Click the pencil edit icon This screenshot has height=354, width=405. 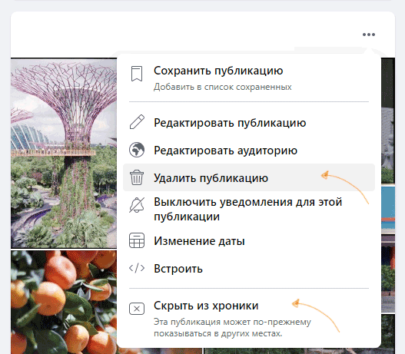pos(137,122)
